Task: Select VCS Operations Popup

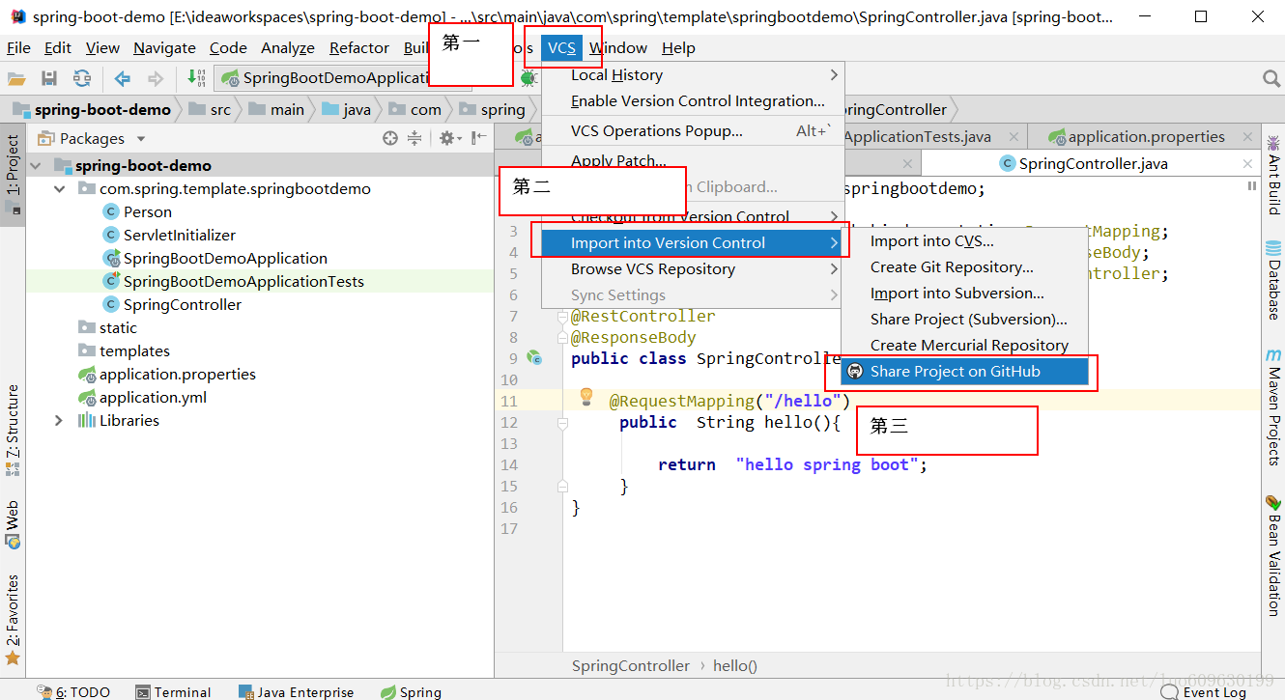Action: pyautogui.click(x=692, y=130)
